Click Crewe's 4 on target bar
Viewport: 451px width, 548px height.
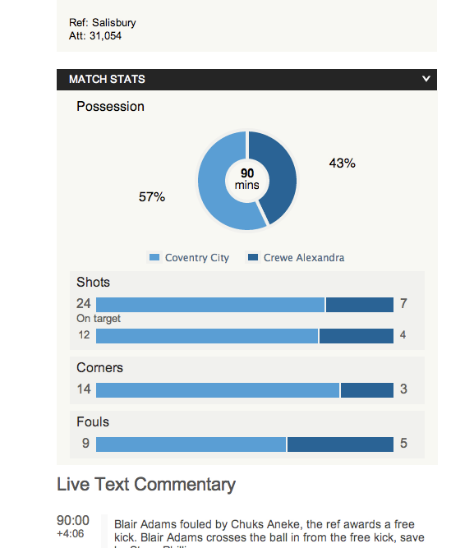pos(357,336)
